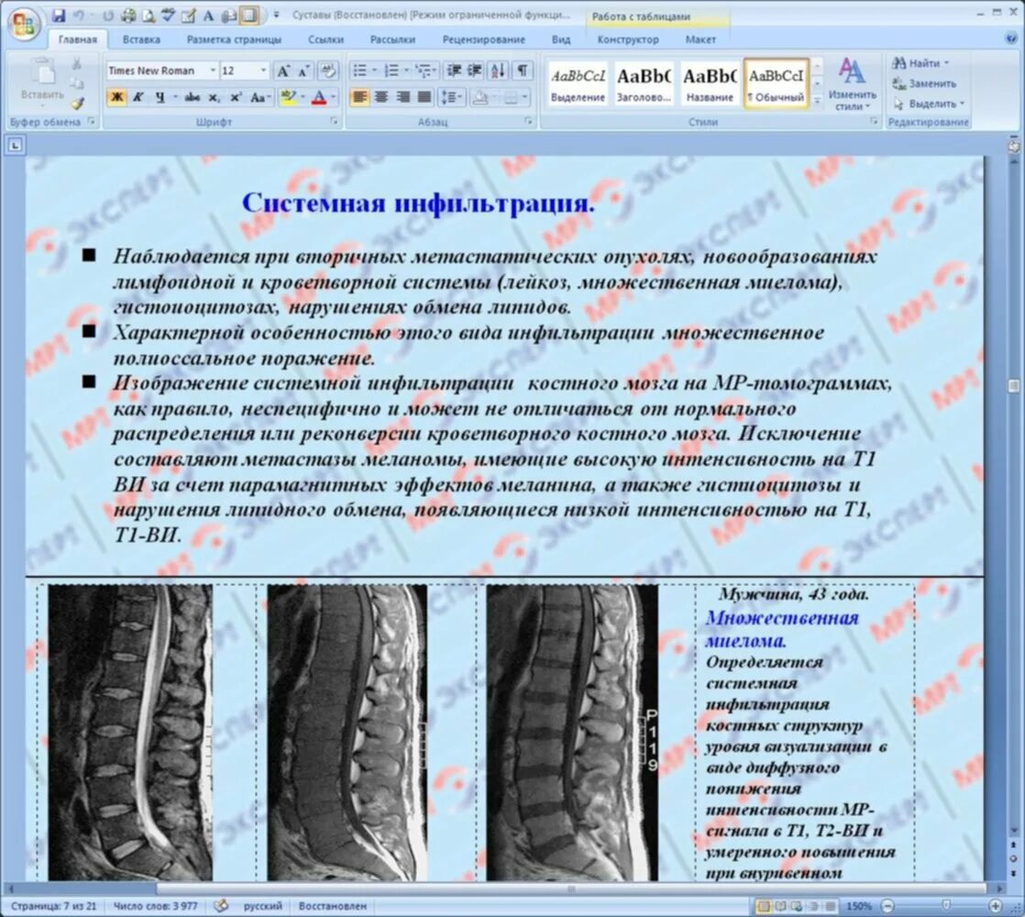Open print preview from Quick Access toolbar
The width and height of the screenshot is (1025, 917).
149,15
